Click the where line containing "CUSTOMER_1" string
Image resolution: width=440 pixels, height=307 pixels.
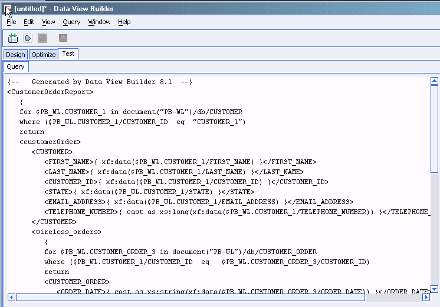point(133,122)
